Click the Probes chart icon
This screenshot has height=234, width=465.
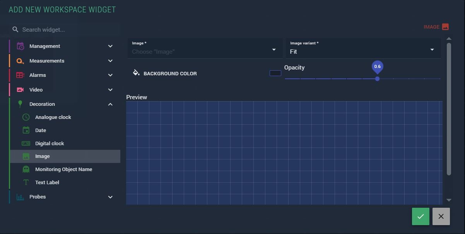[20, 197]
